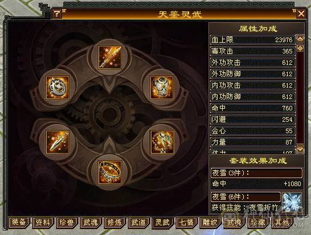Switch to the 七情 tab
Screen dimensions: 311x235
[186, 222]
